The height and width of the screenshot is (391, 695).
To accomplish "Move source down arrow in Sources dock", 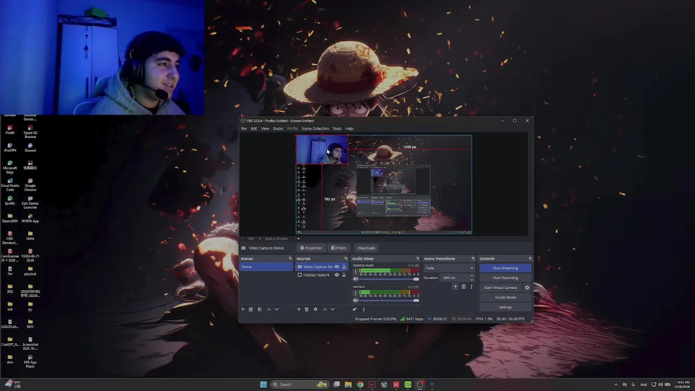I will (332, 309).
